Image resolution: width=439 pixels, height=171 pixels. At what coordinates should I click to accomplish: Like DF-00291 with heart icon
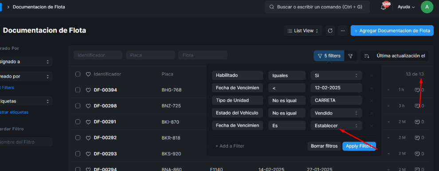tap(88, 122)
